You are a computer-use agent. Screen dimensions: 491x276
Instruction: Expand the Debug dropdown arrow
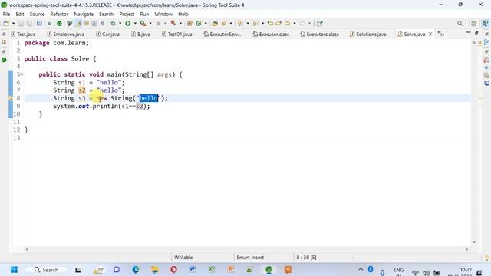click(x=120, y=24)
